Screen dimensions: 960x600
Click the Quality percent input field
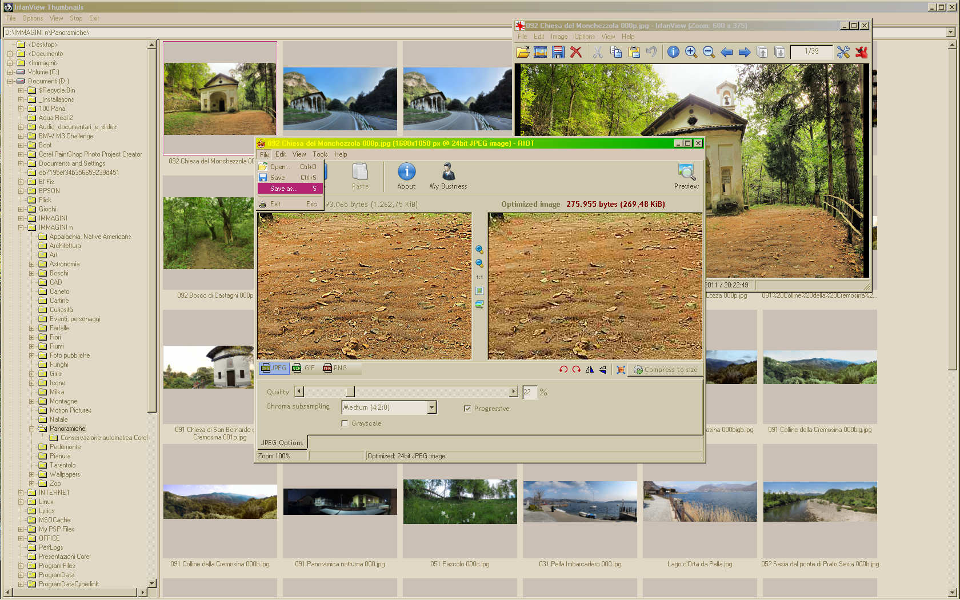(530, 392)
